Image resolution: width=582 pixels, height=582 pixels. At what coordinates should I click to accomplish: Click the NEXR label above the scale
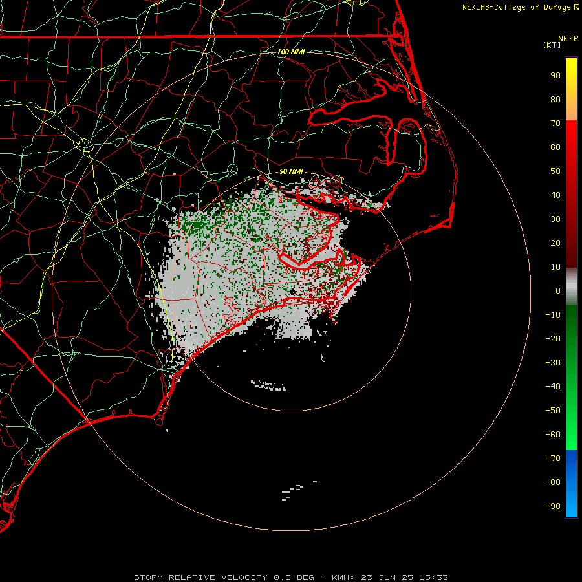click(568, 39)
